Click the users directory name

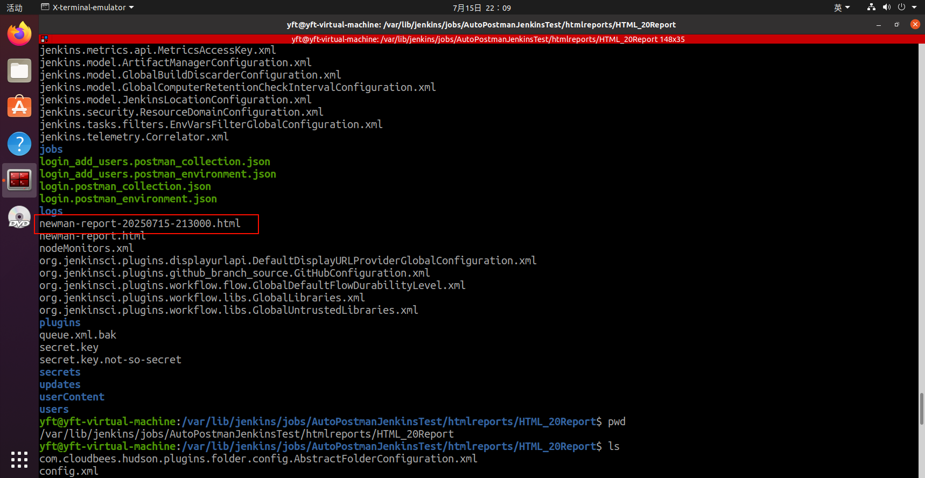click(x=54, y=409)
